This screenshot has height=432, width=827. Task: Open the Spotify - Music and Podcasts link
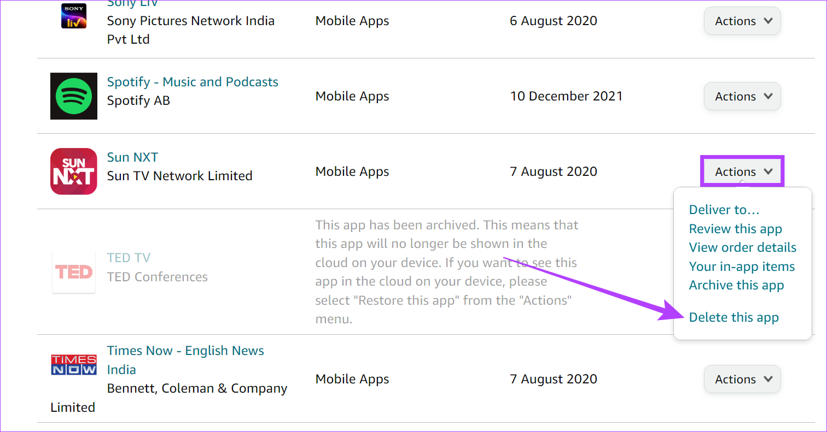193,82
